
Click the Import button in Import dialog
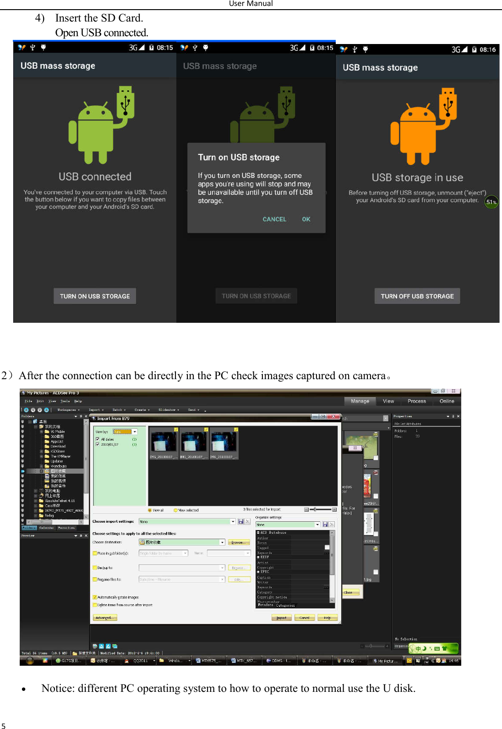[281, 618]
